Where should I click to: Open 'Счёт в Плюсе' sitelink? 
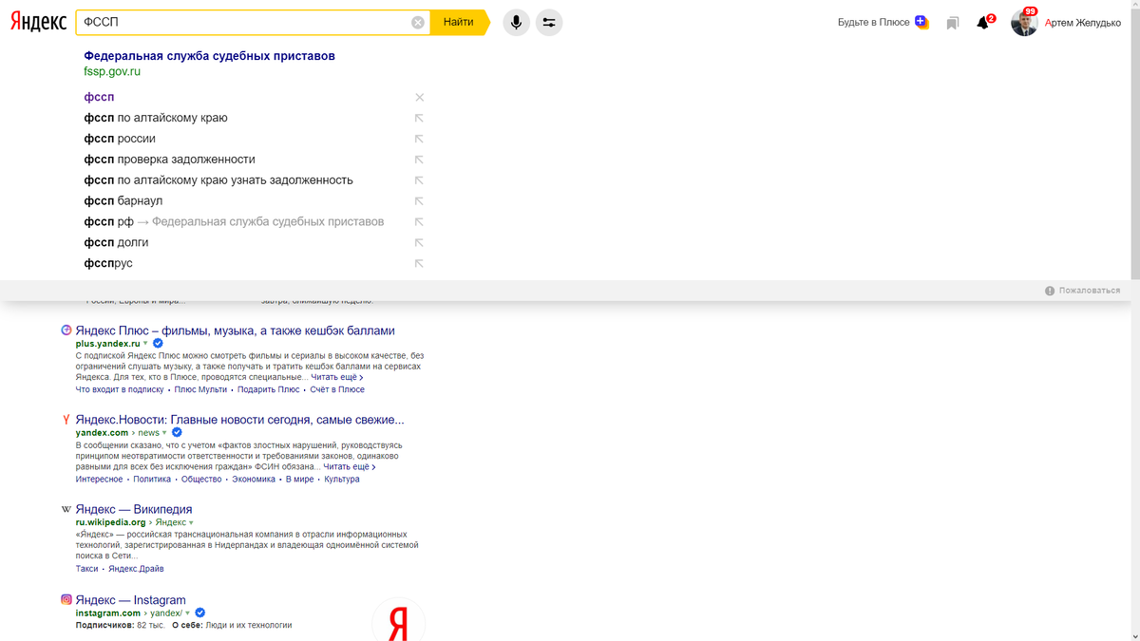(x=337, y=389)
